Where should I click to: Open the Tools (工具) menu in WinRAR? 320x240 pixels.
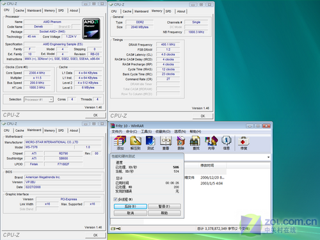(147, 131)
